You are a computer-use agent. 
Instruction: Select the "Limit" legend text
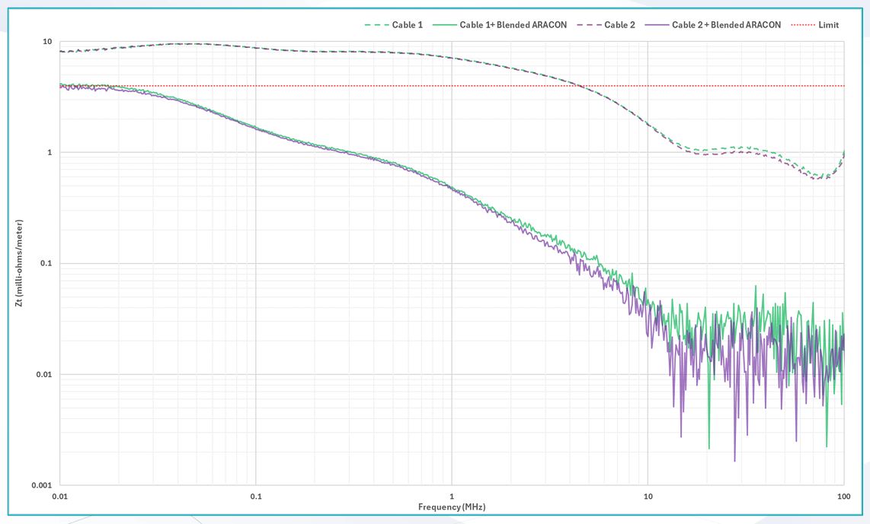click(x=828, y=25)
